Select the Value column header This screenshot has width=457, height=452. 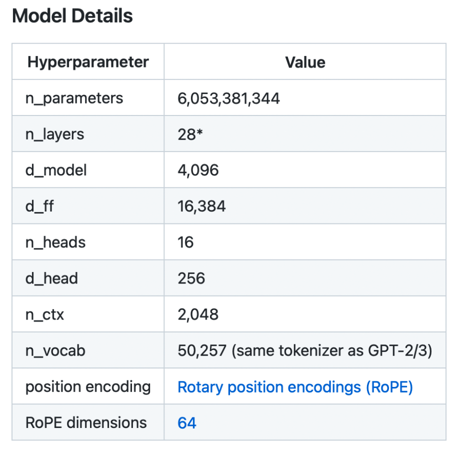pyautogui.click(x=305, y=62)
